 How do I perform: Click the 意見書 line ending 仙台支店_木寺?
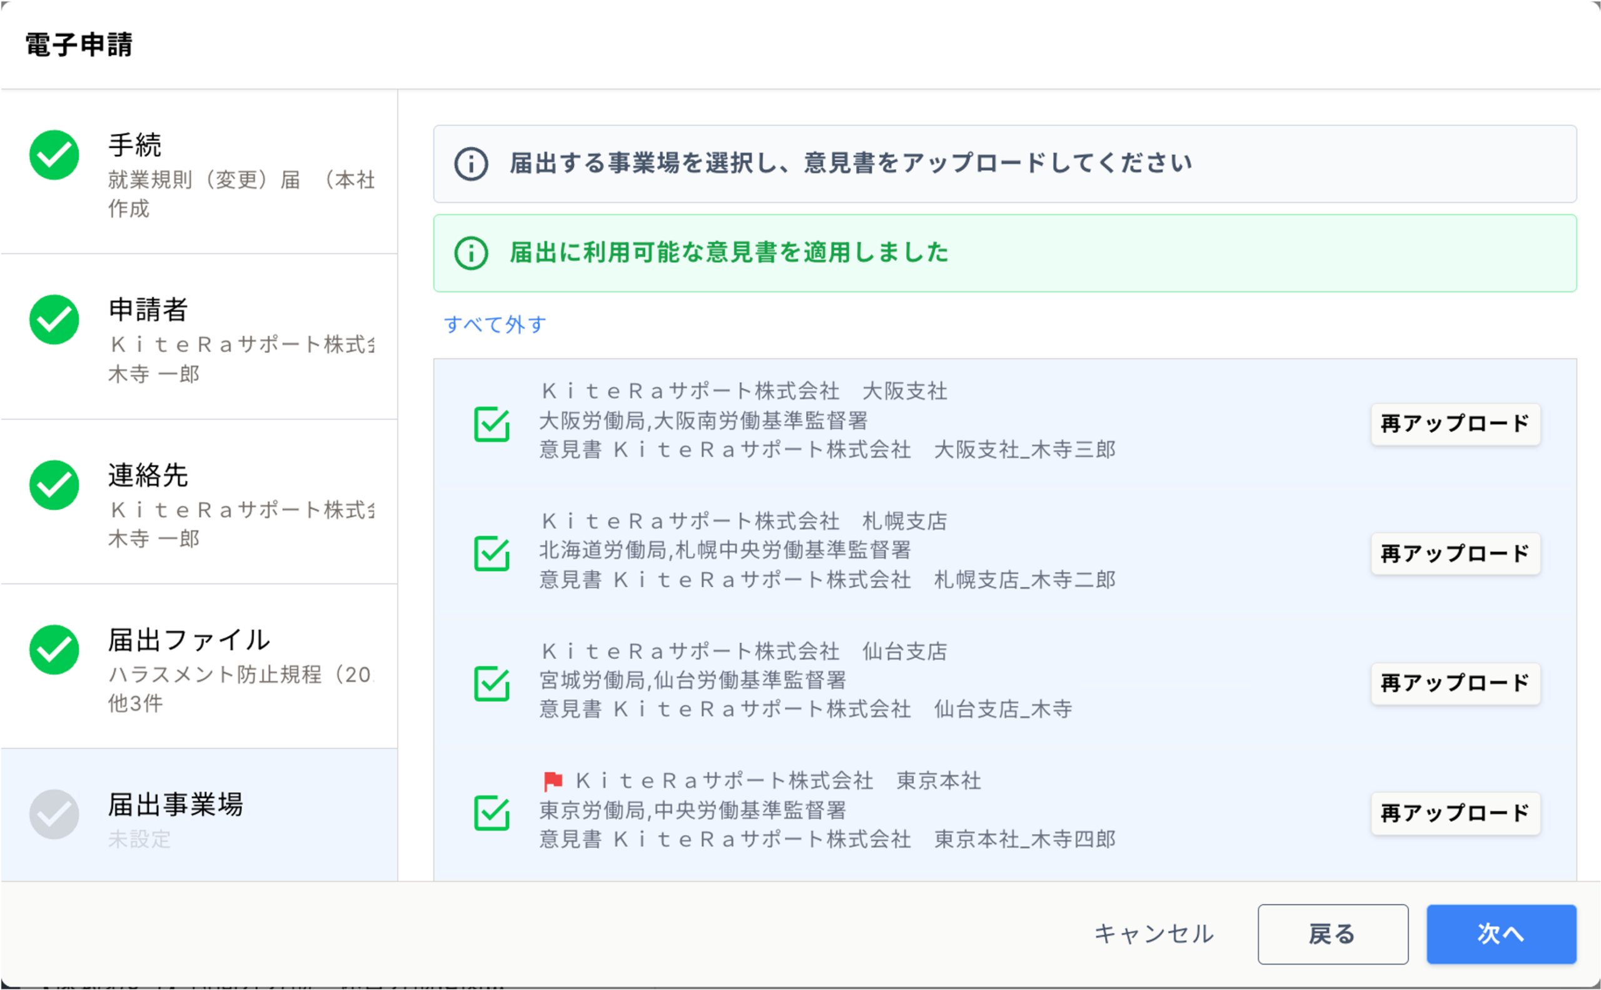[806, 709]
